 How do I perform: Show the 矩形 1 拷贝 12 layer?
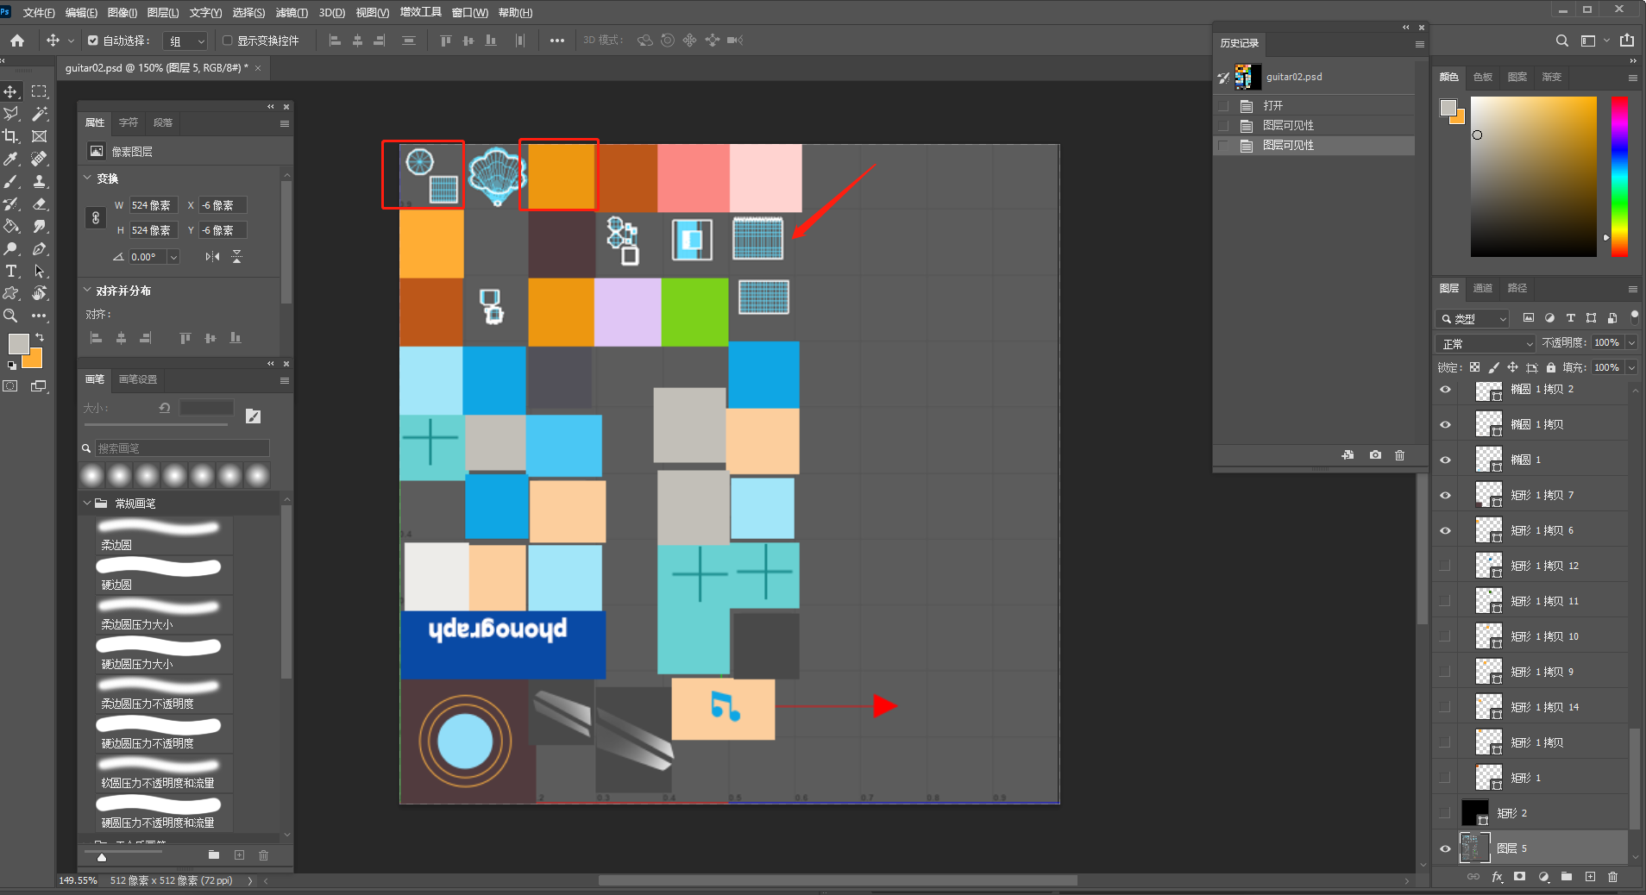pos(1445,566)
